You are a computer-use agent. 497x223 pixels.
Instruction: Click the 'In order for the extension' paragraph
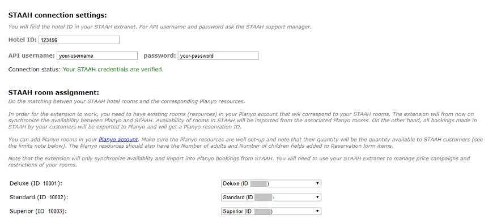click(x=243, y=121)
